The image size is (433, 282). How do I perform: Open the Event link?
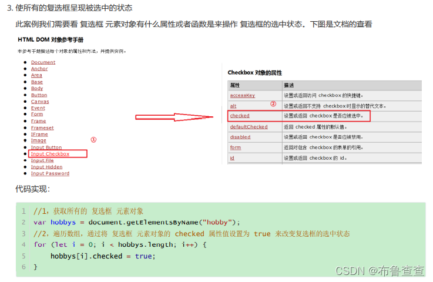(38, 108)
